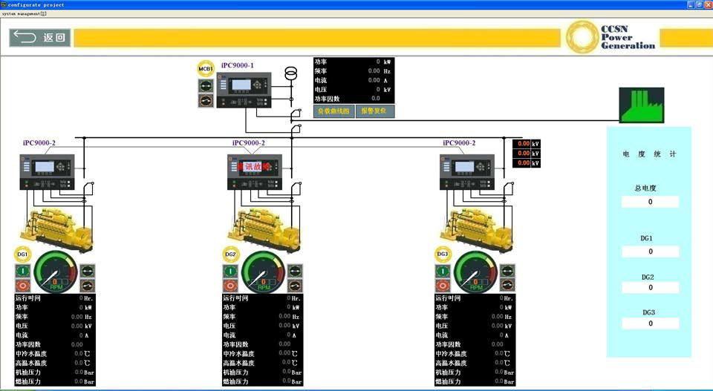Click the yellow DG2 round label badge
Screen dimensions: 713x391
(230, 255)
